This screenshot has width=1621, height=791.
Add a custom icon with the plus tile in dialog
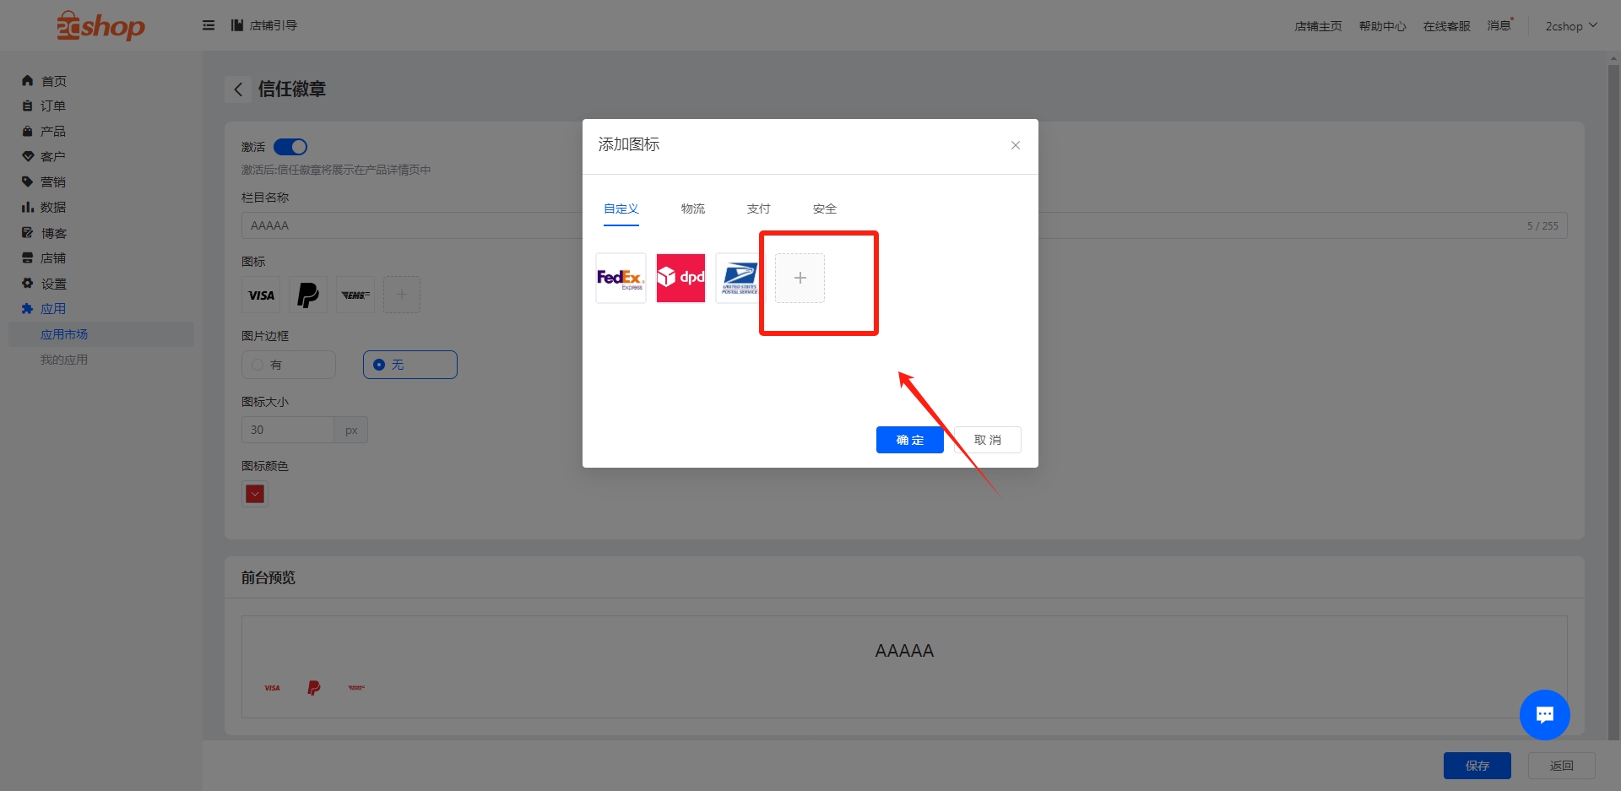(800, 278)
